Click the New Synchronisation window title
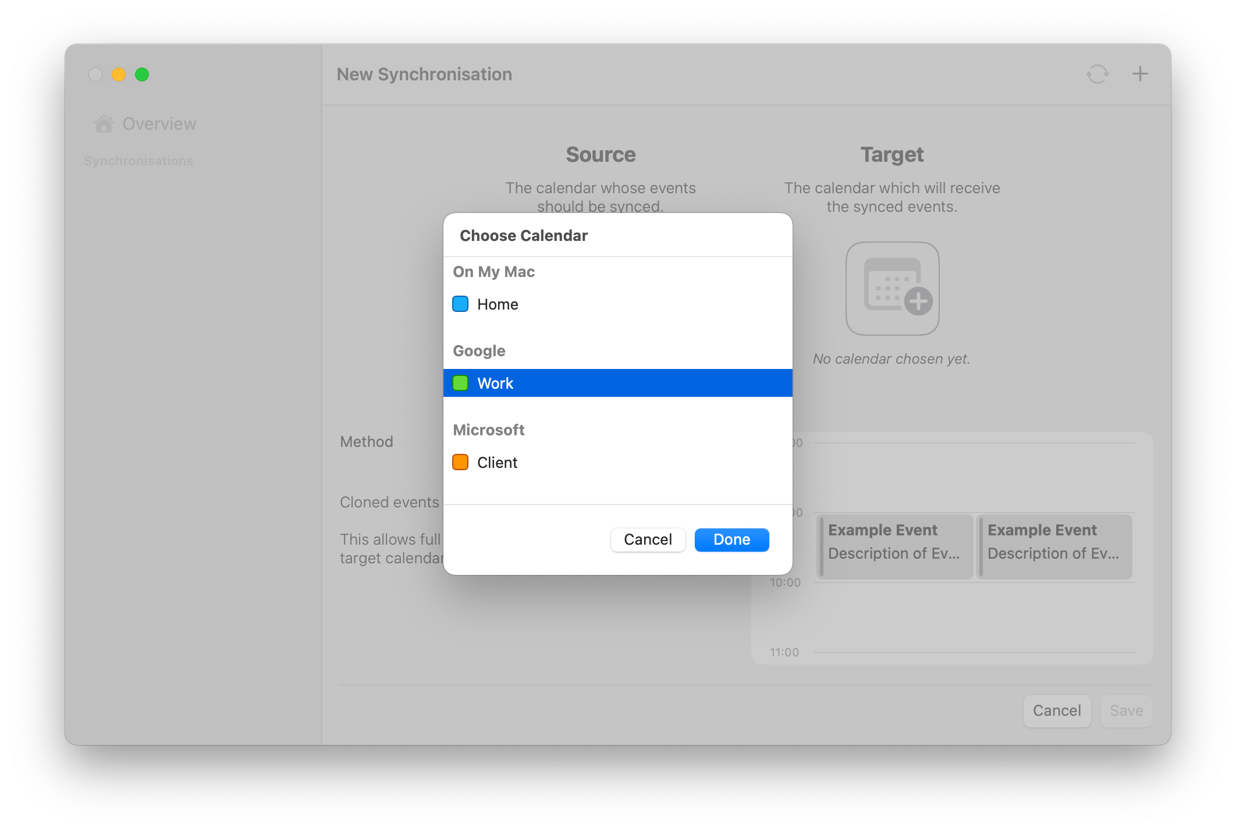 click(424, 74)
